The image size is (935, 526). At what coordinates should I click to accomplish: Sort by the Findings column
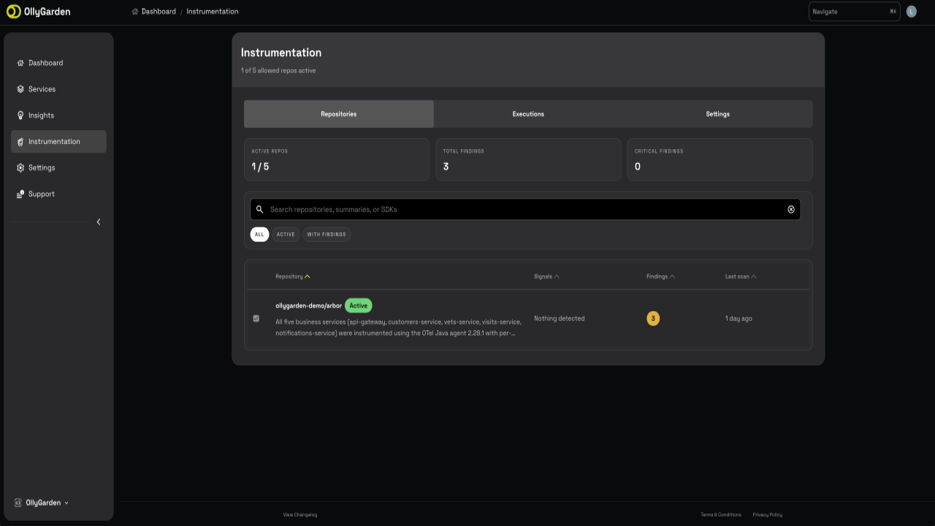(x=661, y=277)
